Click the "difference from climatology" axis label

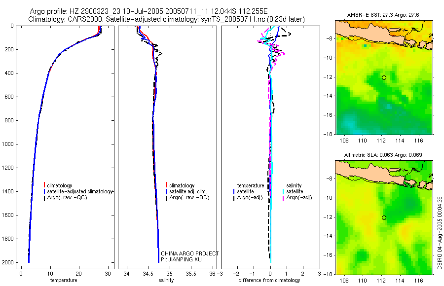tap(269, 280)
